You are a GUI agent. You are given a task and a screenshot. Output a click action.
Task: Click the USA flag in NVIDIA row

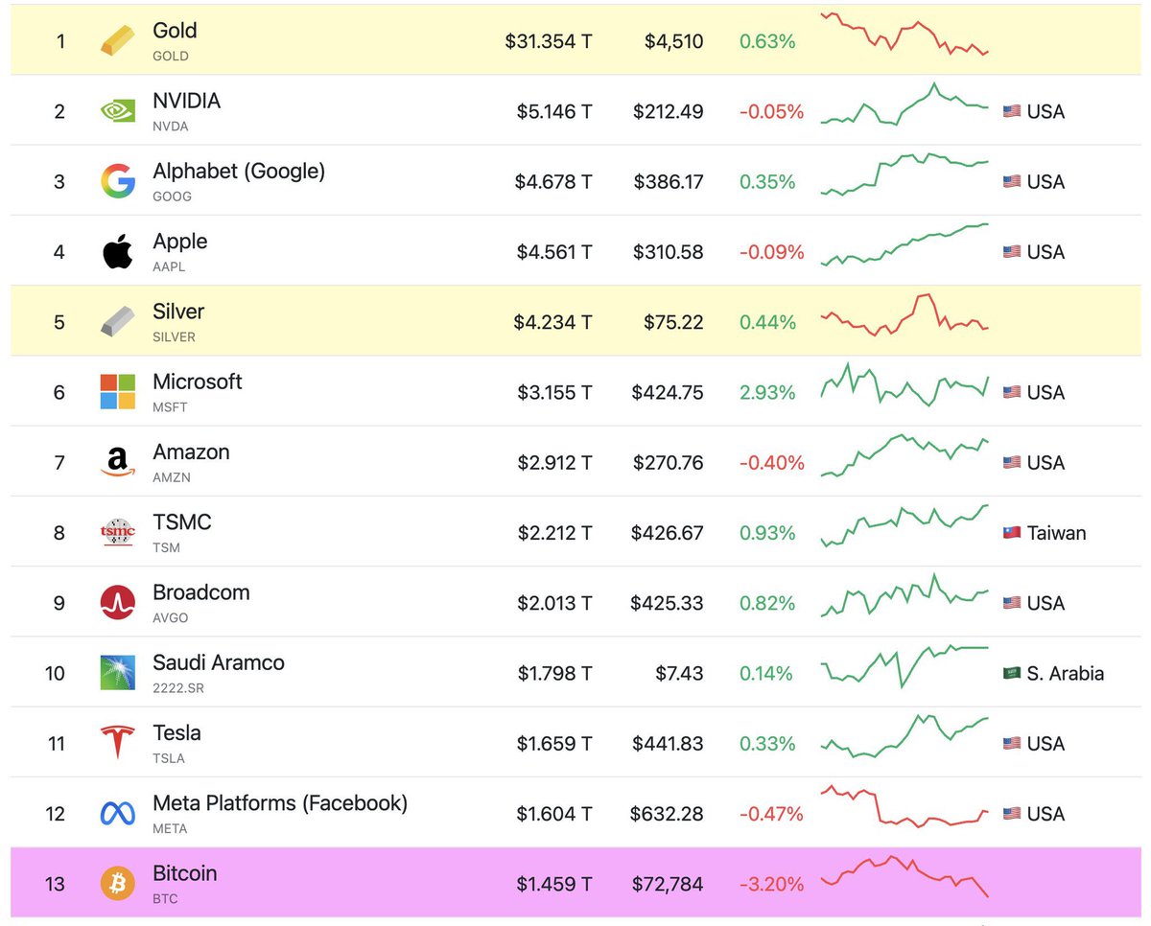[x=1011, y=111]
